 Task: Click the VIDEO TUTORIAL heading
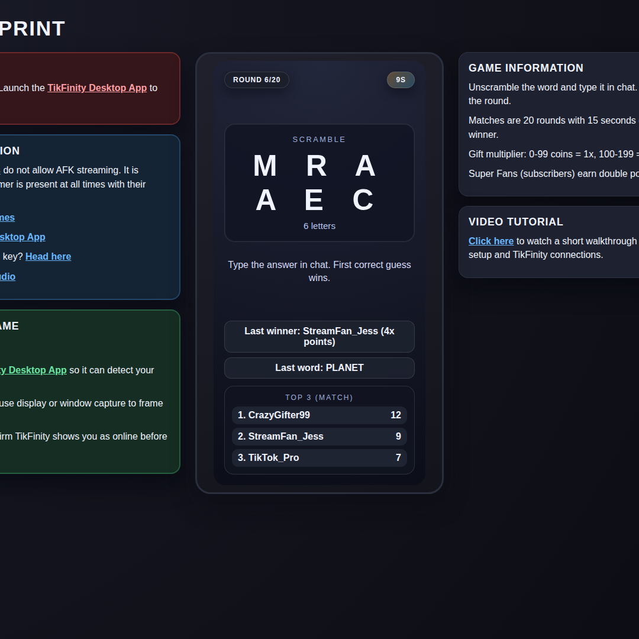[x=516, y=222]
